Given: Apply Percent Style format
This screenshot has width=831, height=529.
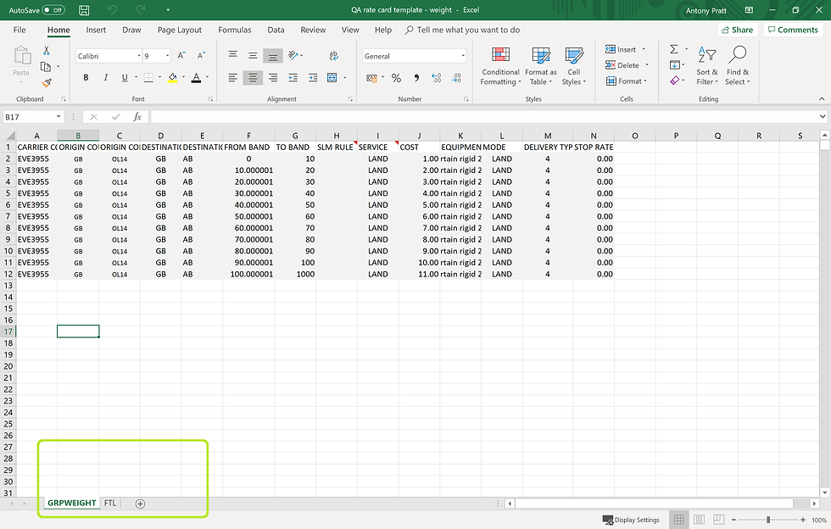Looking at the screenshot, I should click(x=396, y=78).
